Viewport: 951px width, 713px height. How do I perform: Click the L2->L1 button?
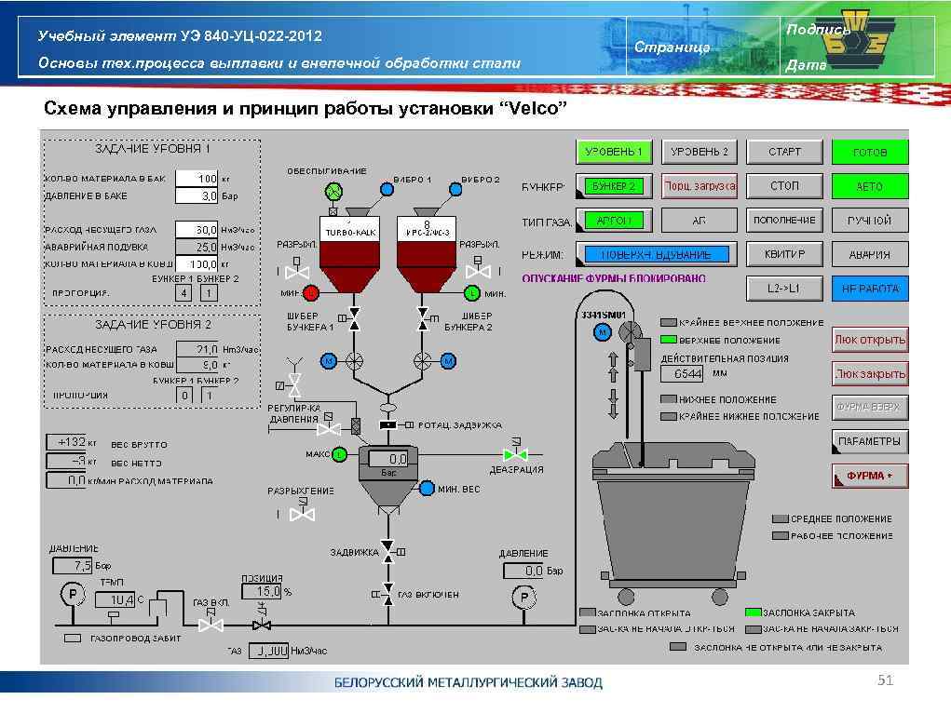click(x=785, y=289)
